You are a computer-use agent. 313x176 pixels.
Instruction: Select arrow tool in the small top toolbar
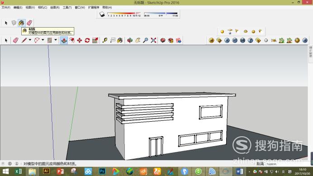(6, 23)
